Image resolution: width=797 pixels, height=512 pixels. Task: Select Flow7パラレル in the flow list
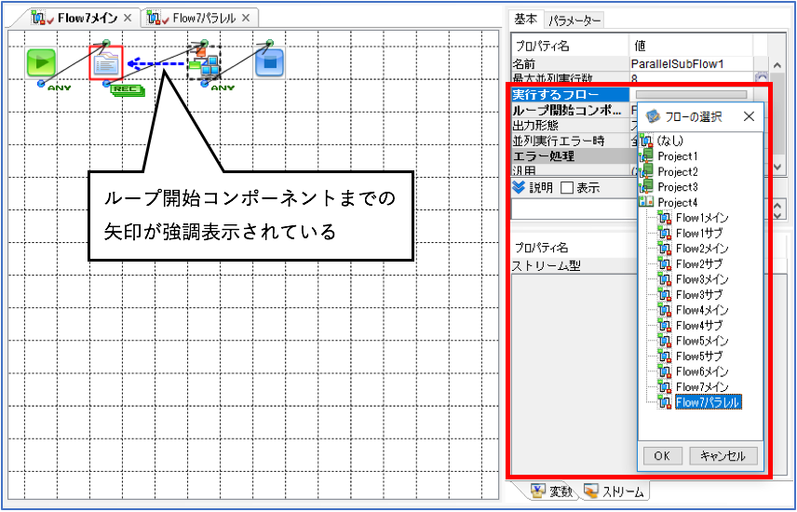708,402
